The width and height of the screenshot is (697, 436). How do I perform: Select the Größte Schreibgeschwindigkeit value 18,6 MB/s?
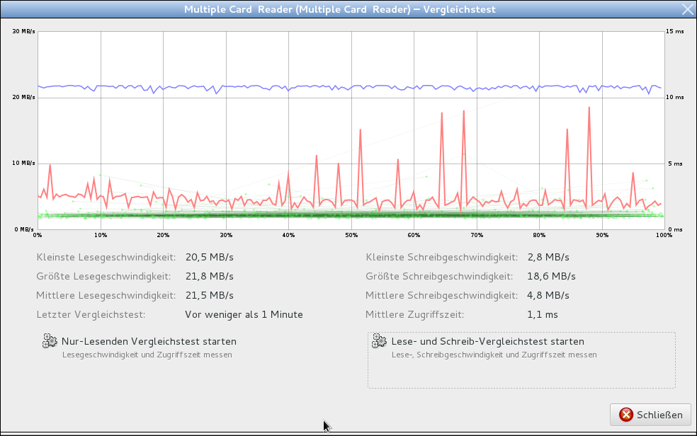552,276
